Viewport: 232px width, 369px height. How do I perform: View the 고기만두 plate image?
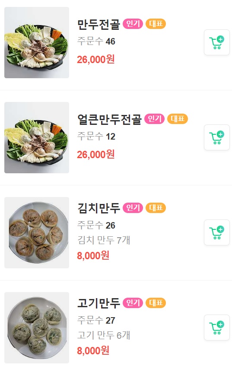tap(37, 328)
